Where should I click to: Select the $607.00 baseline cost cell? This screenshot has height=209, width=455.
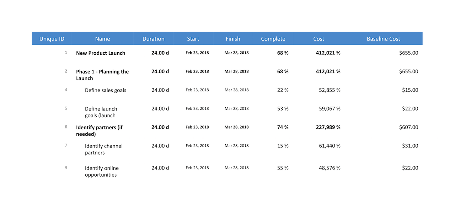pyautogui.click(x=408, y=127)
